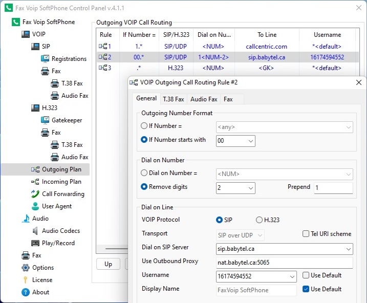
Task: Click the Up button below the routing table
Action: tap(108, 264)
